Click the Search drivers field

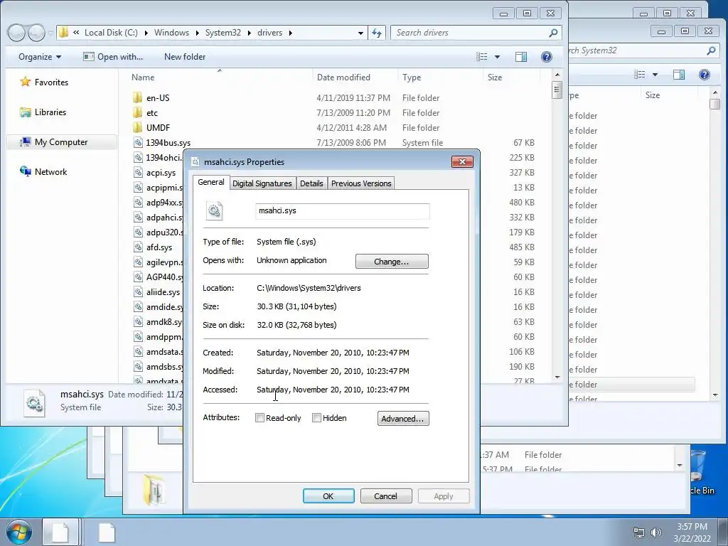pos(476,33)
